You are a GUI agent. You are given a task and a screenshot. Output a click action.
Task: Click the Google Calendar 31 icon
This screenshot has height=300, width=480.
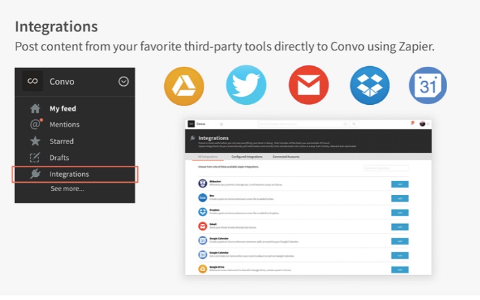[428, 86]
